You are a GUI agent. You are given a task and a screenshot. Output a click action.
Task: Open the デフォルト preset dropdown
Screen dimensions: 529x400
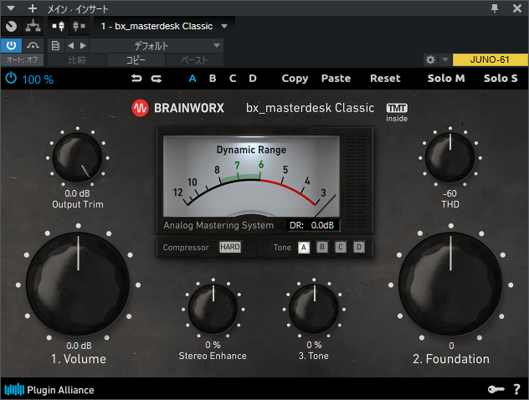tap(157, 45)
